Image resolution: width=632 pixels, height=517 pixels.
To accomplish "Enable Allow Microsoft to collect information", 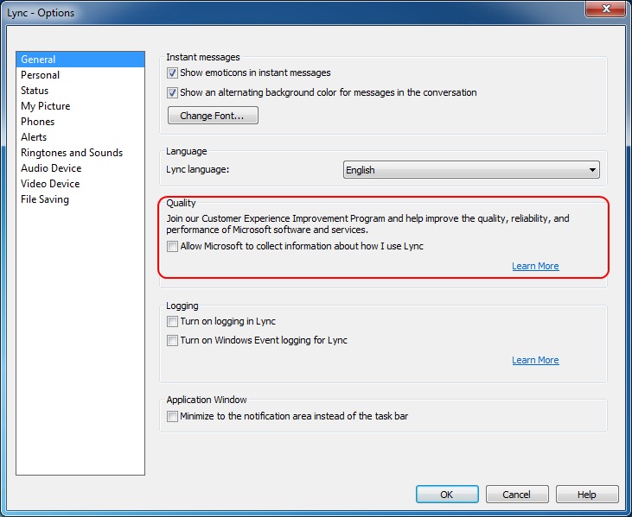I will [172, 246].
